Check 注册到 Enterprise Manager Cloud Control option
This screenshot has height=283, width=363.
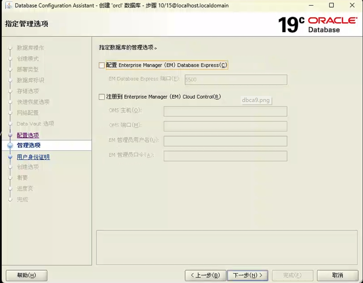point(102,97)
